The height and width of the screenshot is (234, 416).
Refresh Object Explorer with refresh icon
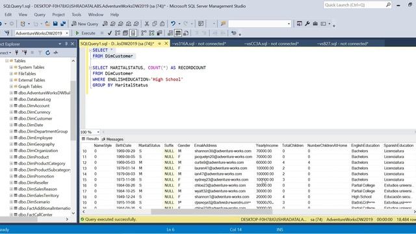point(47,53)
